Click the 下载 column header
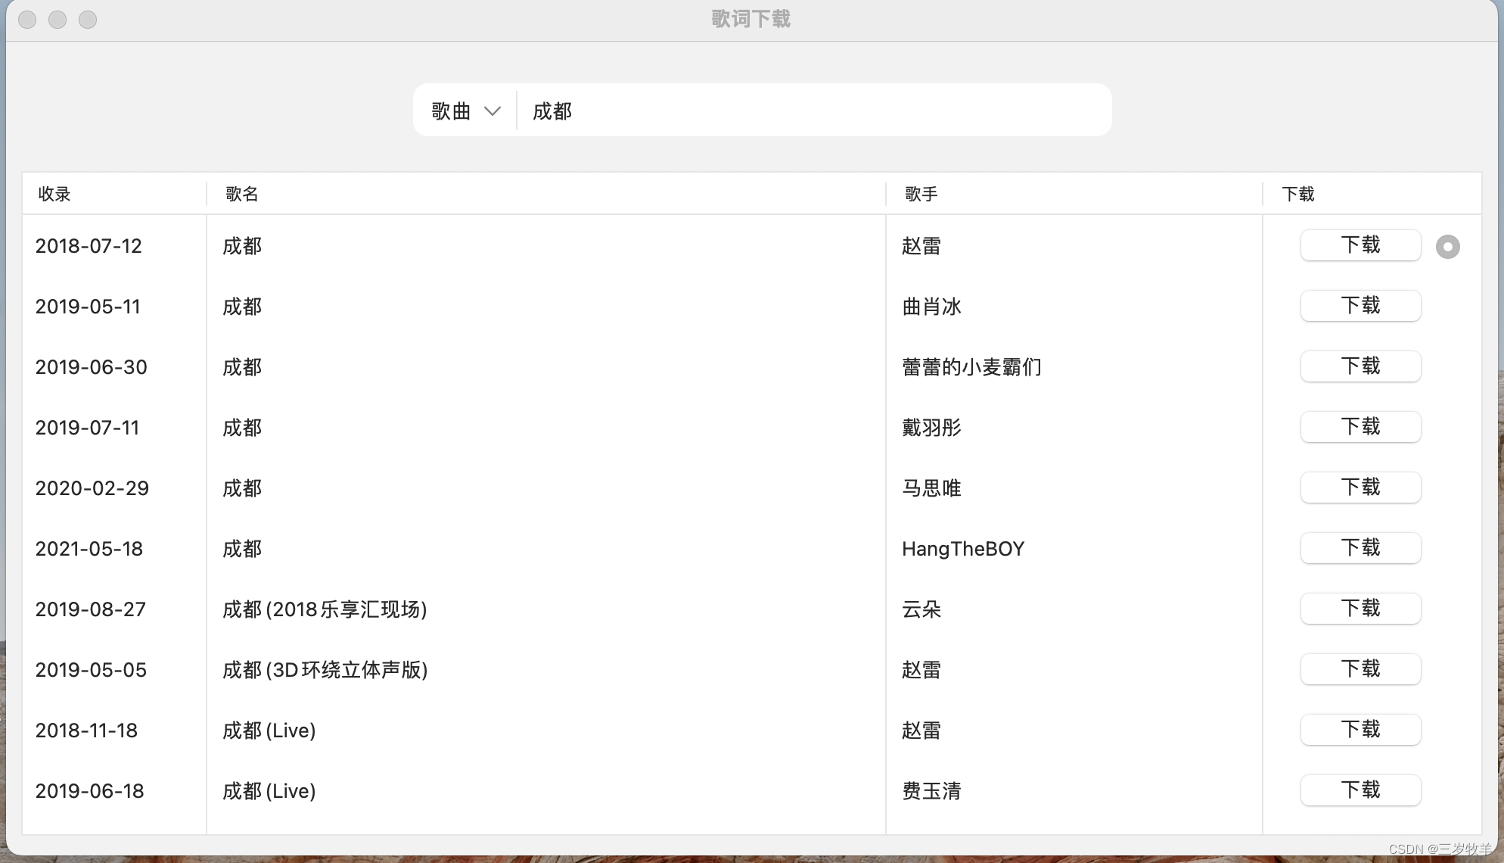The height and width of the screenshot is (863, 1504). (x=1298, y=195)
